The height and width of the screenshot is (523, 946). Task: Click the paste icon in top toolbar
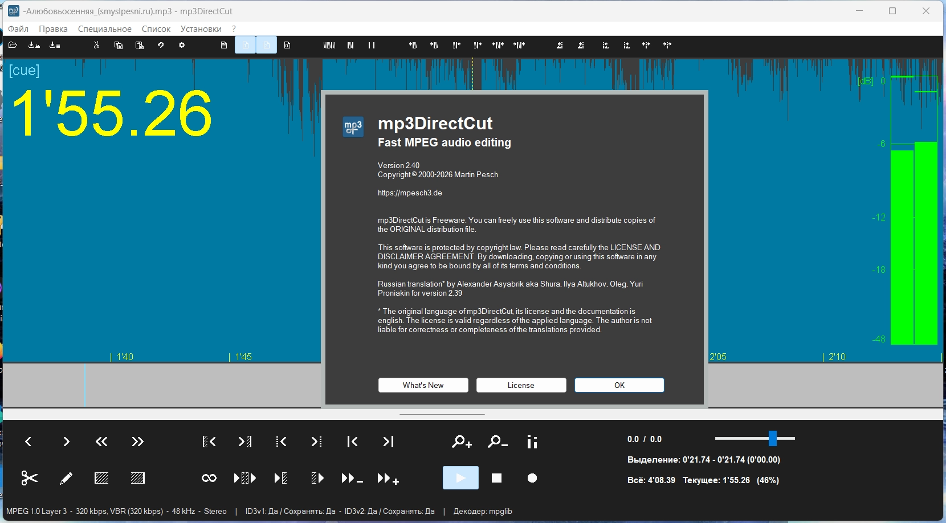pos(140,45)
